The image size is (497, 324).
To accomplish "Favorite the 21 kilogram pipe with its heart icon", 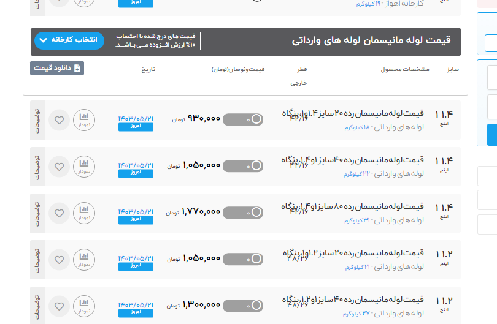I will 59,260.
